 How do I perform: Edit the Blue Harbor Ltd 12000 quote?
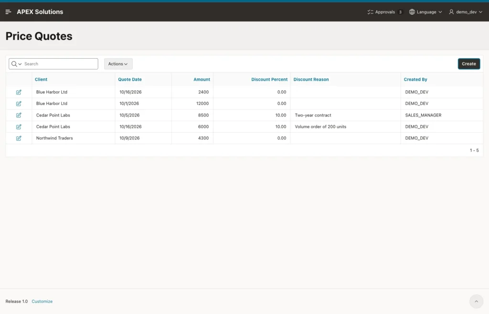coord(19,104)
